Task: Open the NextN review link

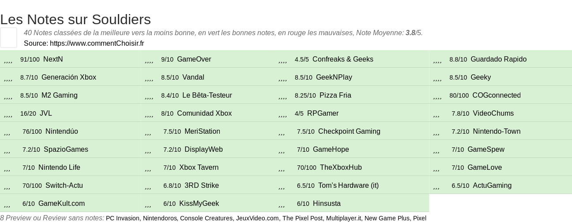Action: tap(53, 59)
